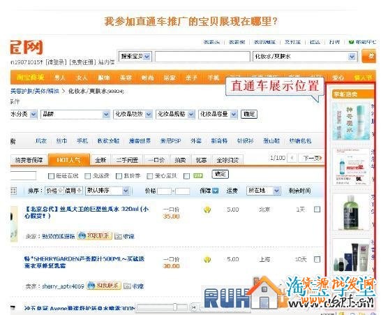
Task: Click 和我联系 Wangwang icon for first seller
Action: 94,235
